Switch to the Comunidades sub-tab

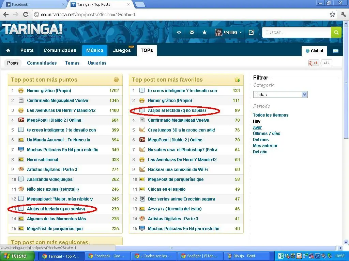pos(42,63)
